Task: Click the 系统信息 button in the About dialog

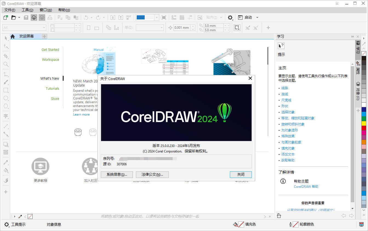Action: 117,174
